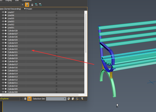Viewport: 156px width, 112px height.
Task: Click the lock selection padlock icon
Action: pos(32,5)
